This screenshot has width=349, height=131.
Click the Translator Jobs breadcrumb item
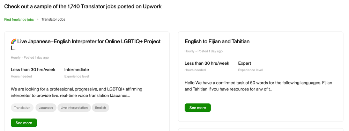point(53,19)
